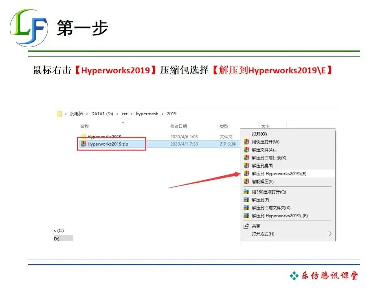Viewport: 391px width, 293px height.
Task: Navigate to zxr breadcrumb segment
Action: tap(125, 114)
